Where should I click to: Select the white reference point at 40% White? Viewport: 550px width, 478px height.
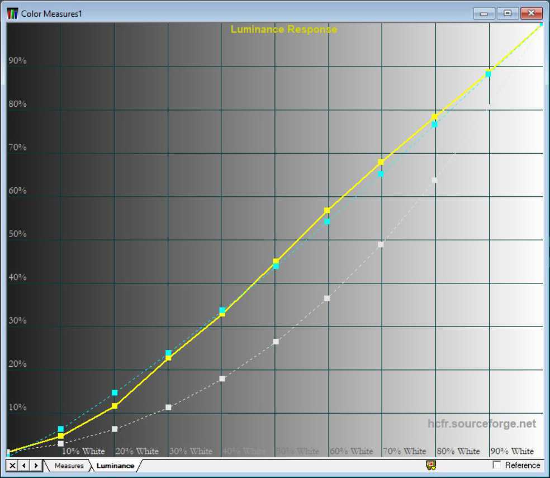click(x=222, y=378)
